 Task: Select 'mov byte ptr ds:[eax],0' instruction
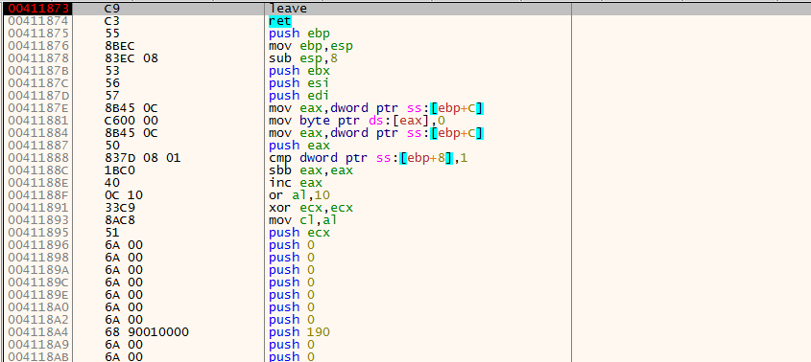[x=357, y=121]
